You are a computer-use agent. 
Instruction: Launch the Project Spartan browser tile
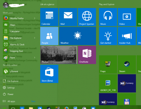tap(87, 17)
